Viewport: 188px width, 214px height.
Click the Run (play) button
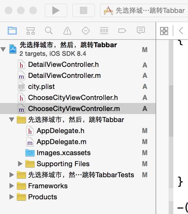click(x=56, y=11)
